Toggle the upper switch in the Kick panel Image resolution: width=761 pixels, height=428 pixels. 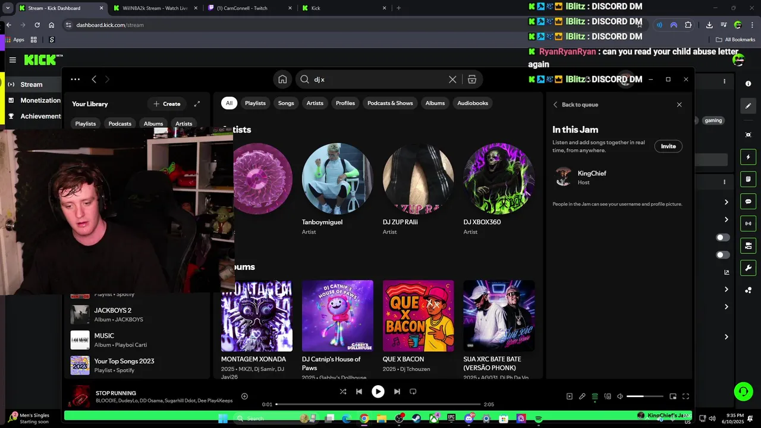722,237
